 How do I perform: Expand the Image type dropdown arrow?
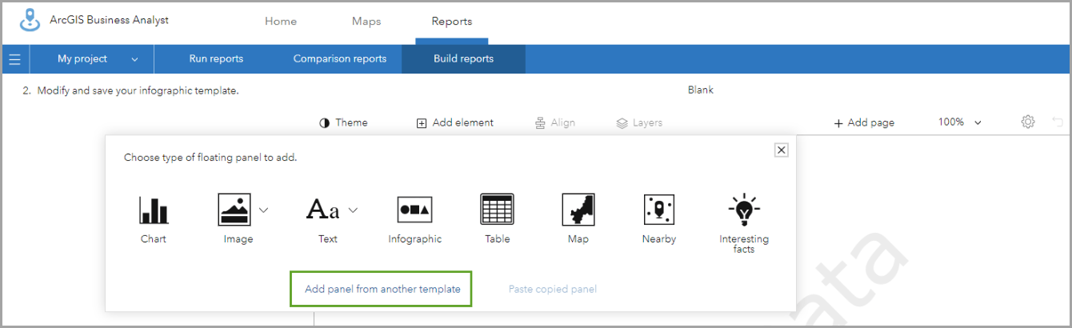263,210
